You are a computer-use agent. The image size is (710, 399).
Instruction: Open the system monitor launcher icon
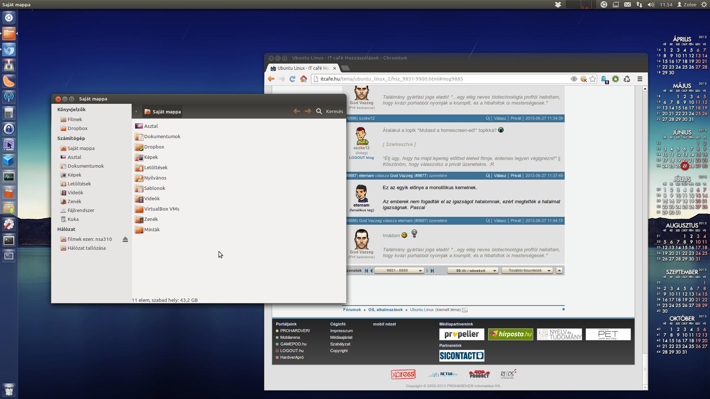pyautogui.click(x=9, y=177)
